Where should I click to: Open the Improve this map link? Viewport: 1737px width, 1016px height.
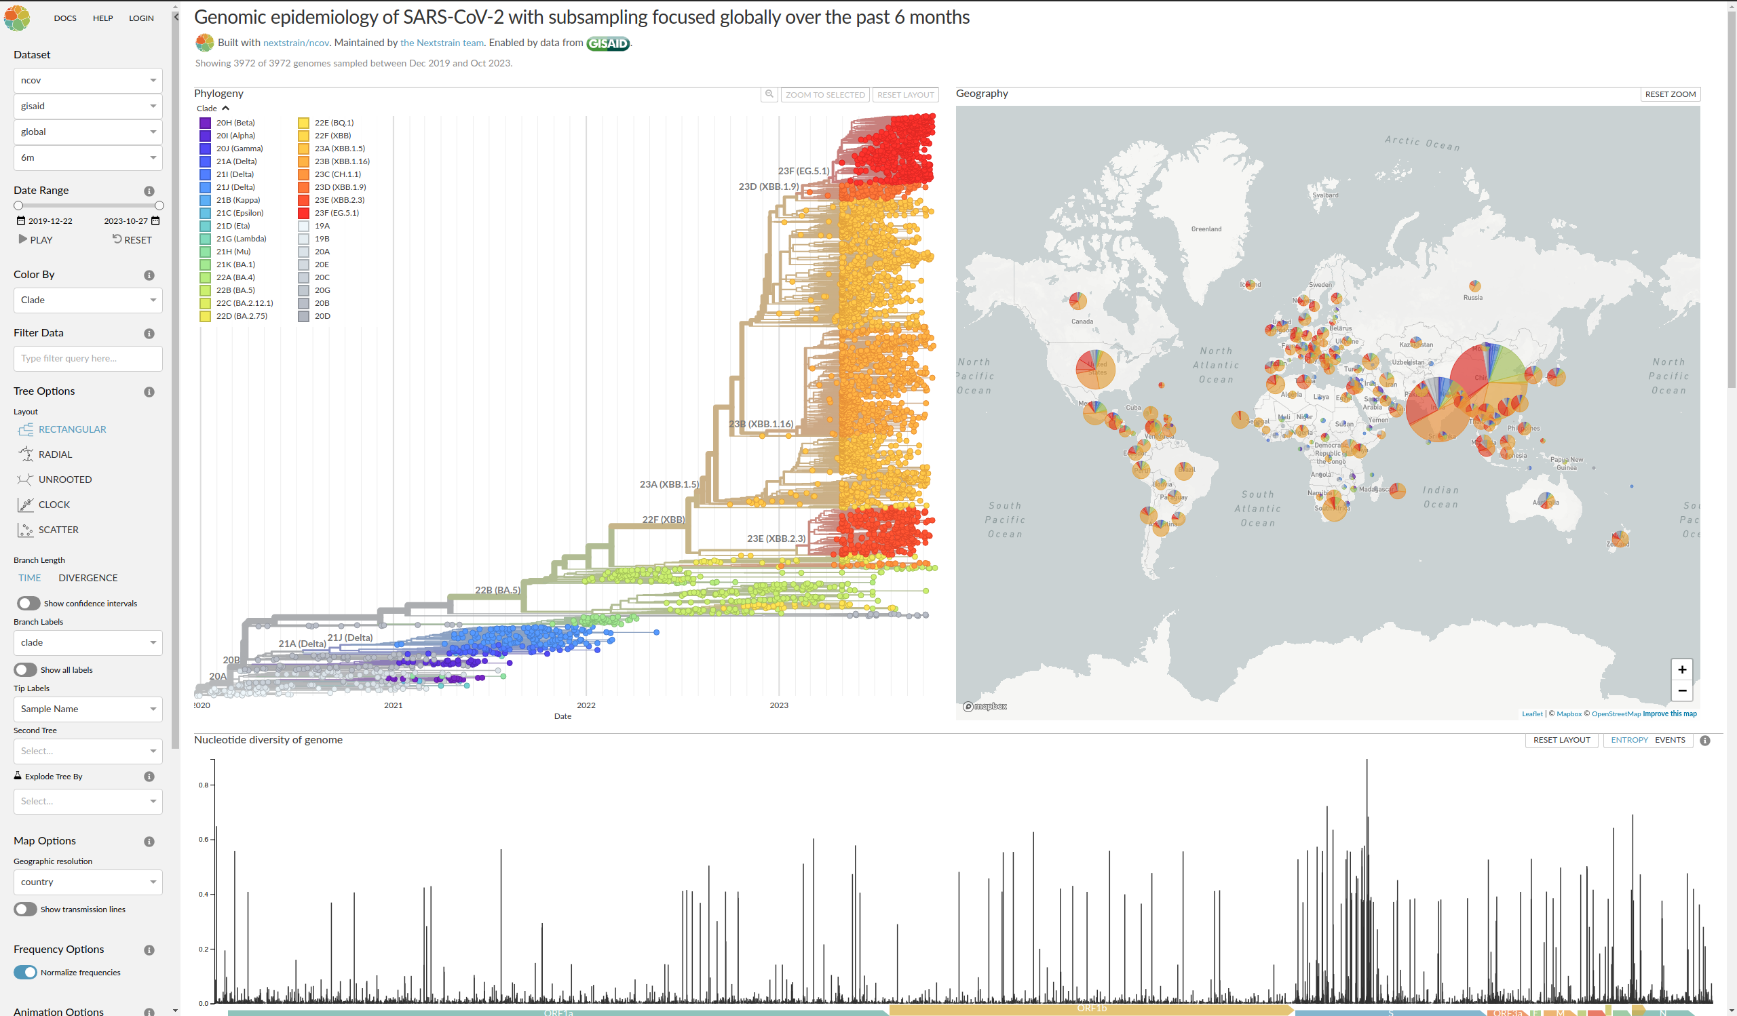click(1669, 714)
